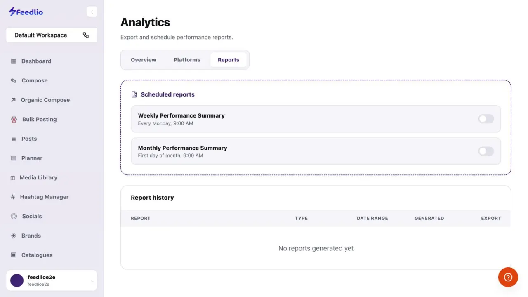Expand the feedlioe2e account menu chevron

point(92,281)
